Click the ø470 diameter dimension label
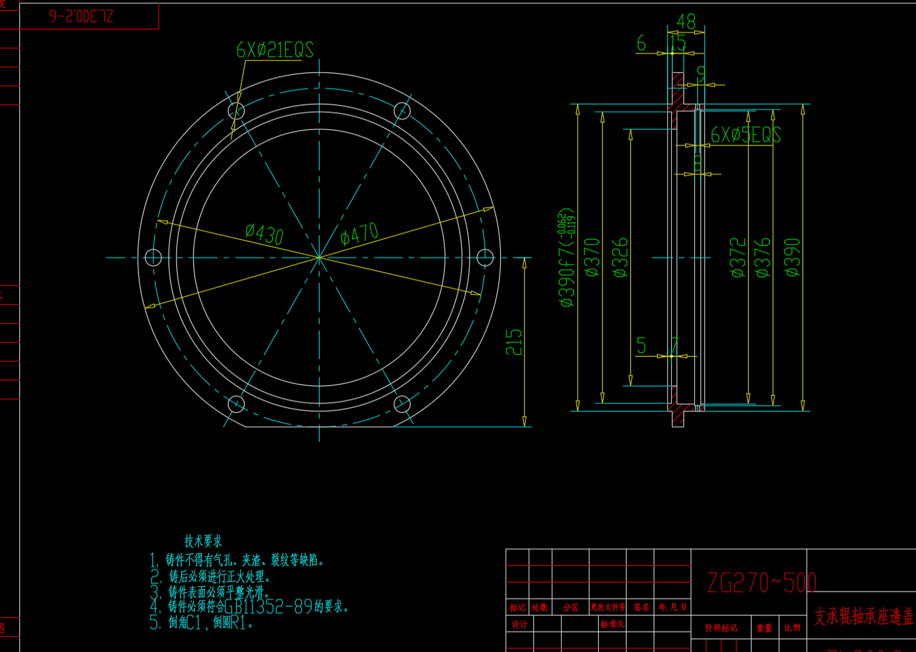916x652 pixels. (x=359, y=234)
